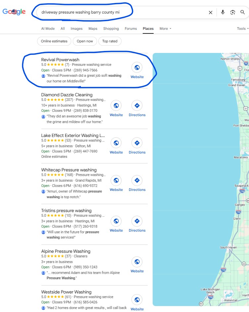Open the Revival Powerwash listing title
The height and width of the screenshot is (312, 249).
pos(60,60)
